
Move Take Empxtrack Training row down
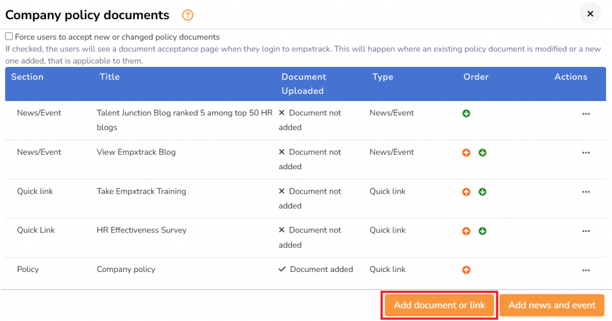pos(482,192)
